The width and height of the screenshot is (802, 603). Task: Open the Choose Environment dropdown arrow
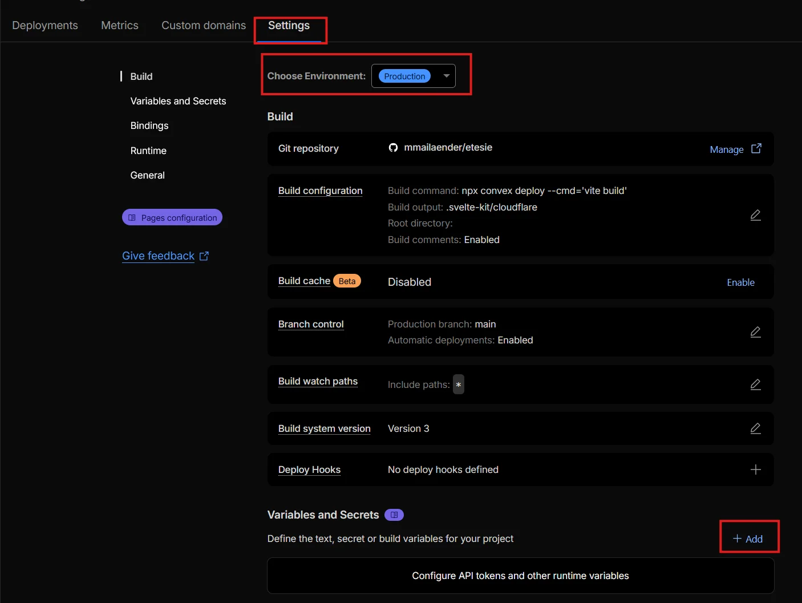tap(447, 76)
